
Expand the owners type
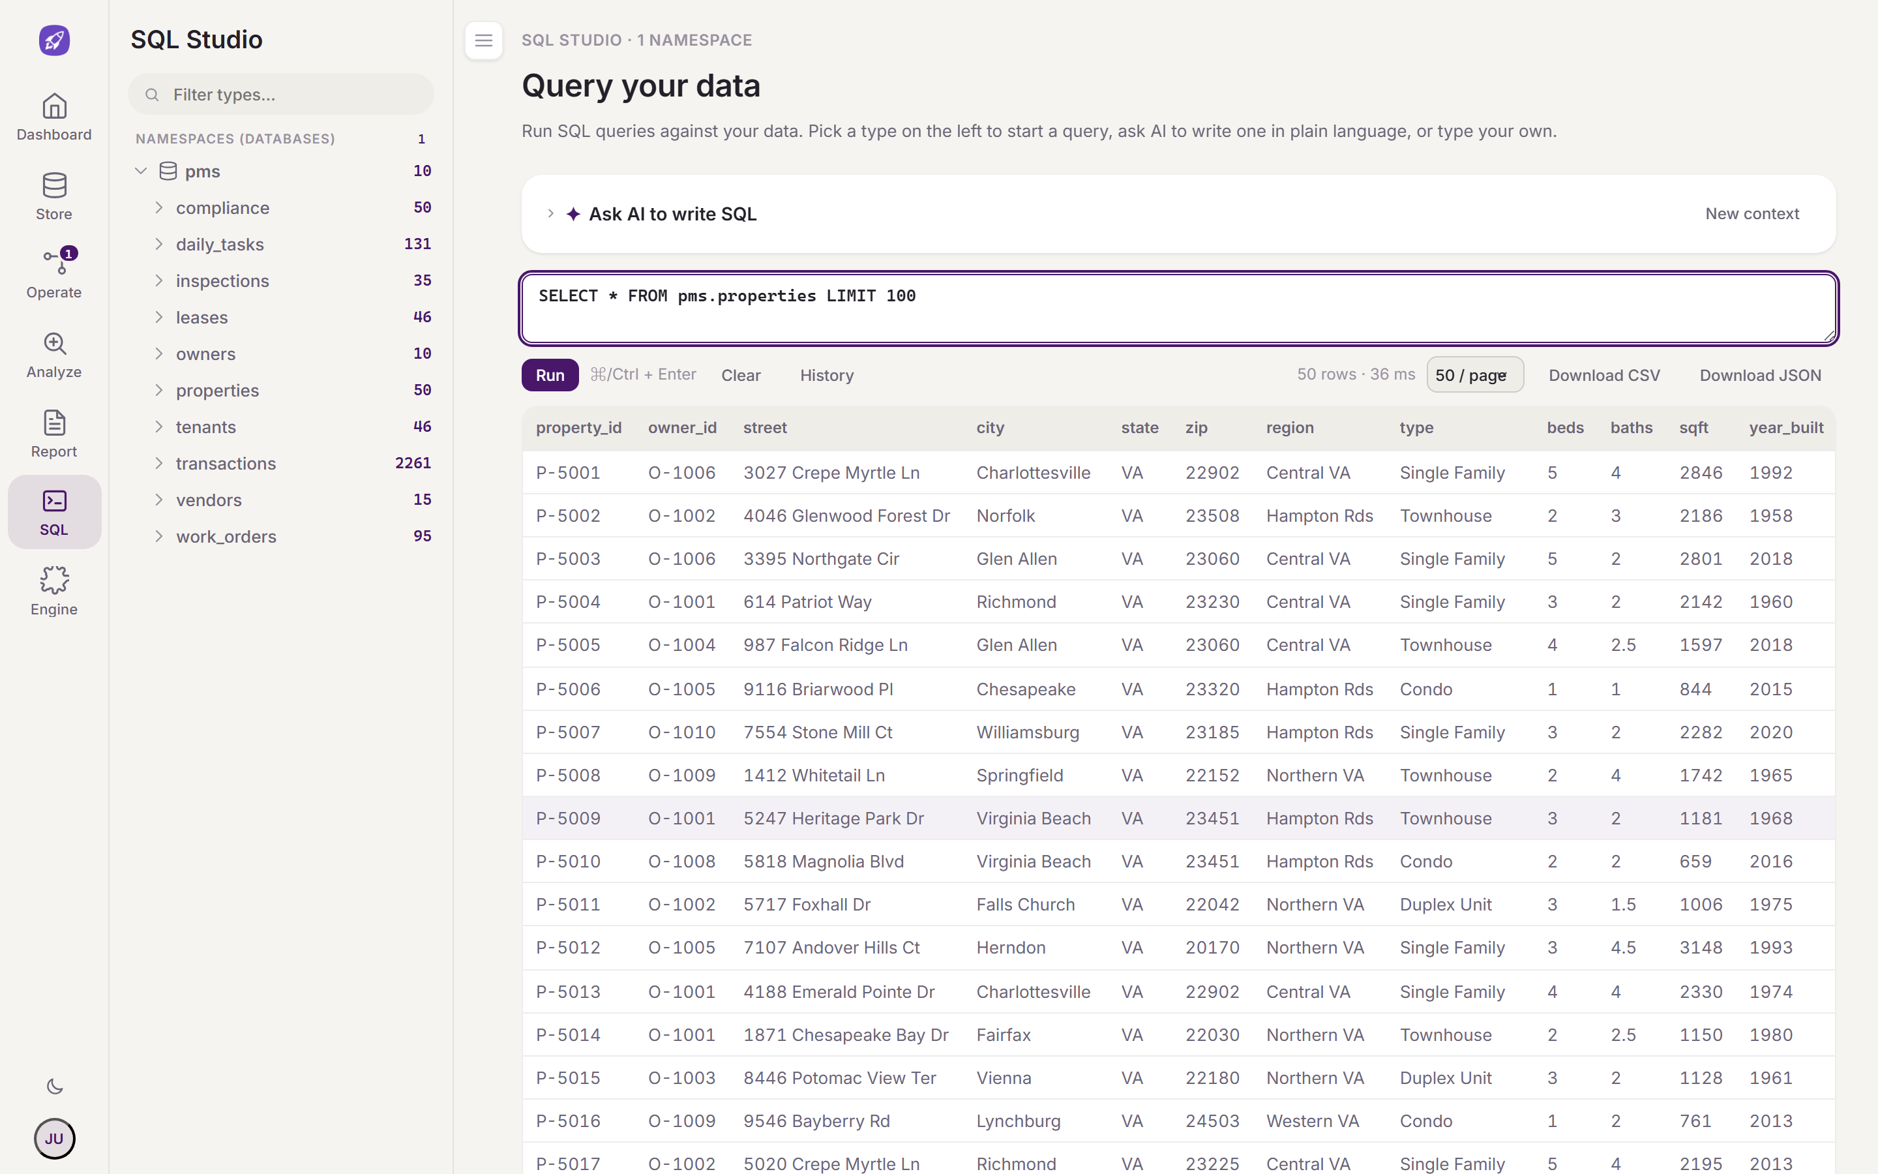point(159,354)
